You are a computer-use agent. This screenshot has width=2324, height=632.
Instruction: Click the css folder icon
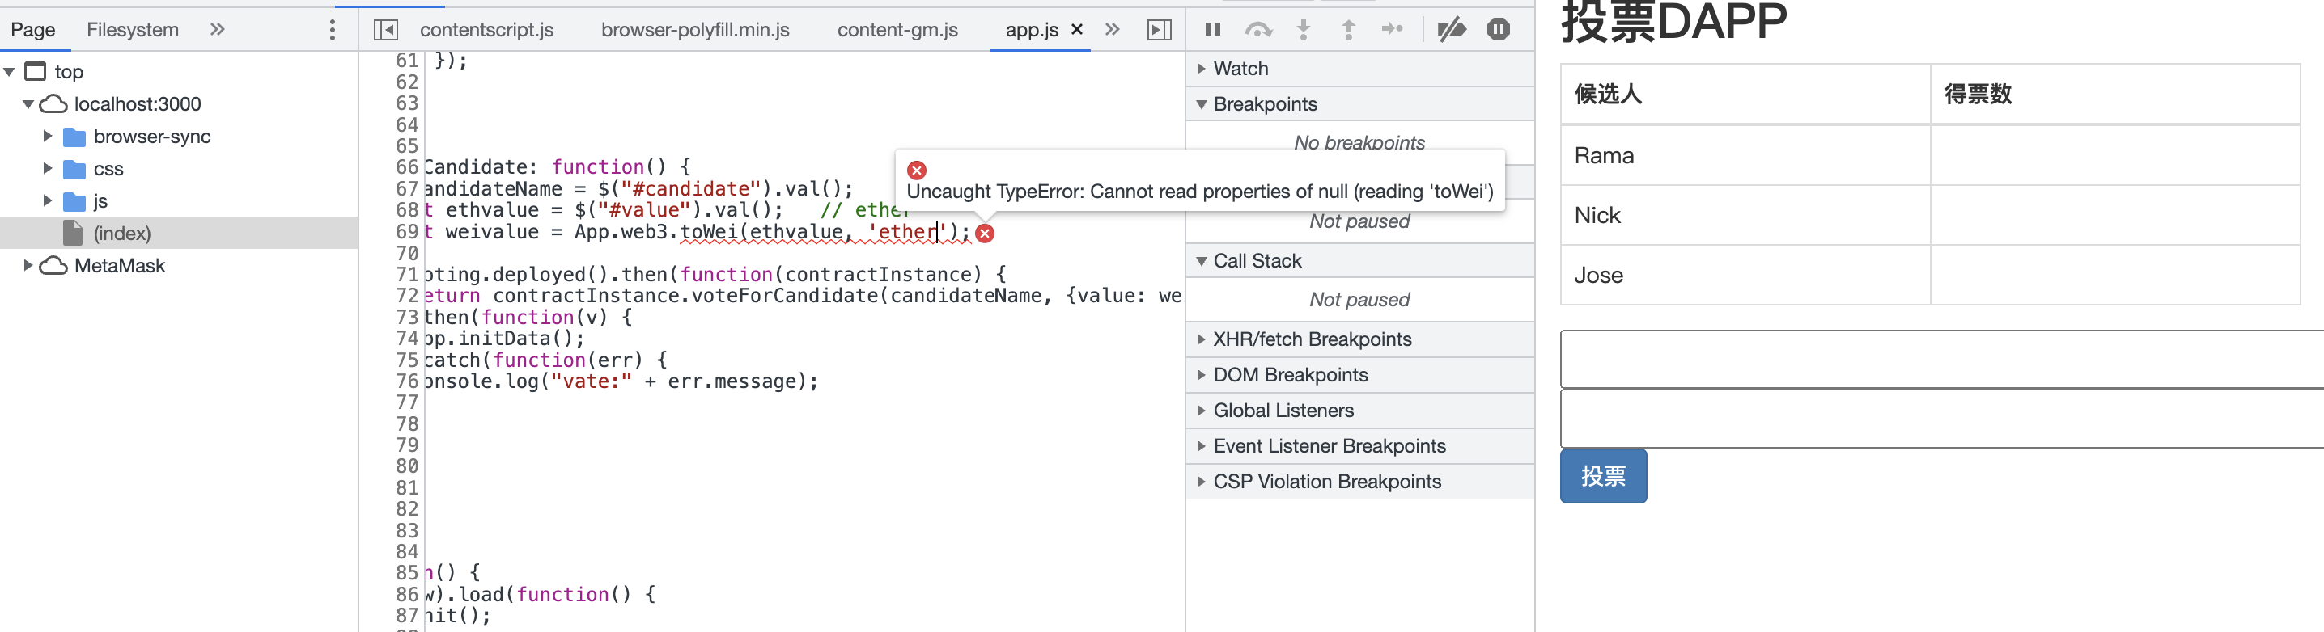click(75, 170)
